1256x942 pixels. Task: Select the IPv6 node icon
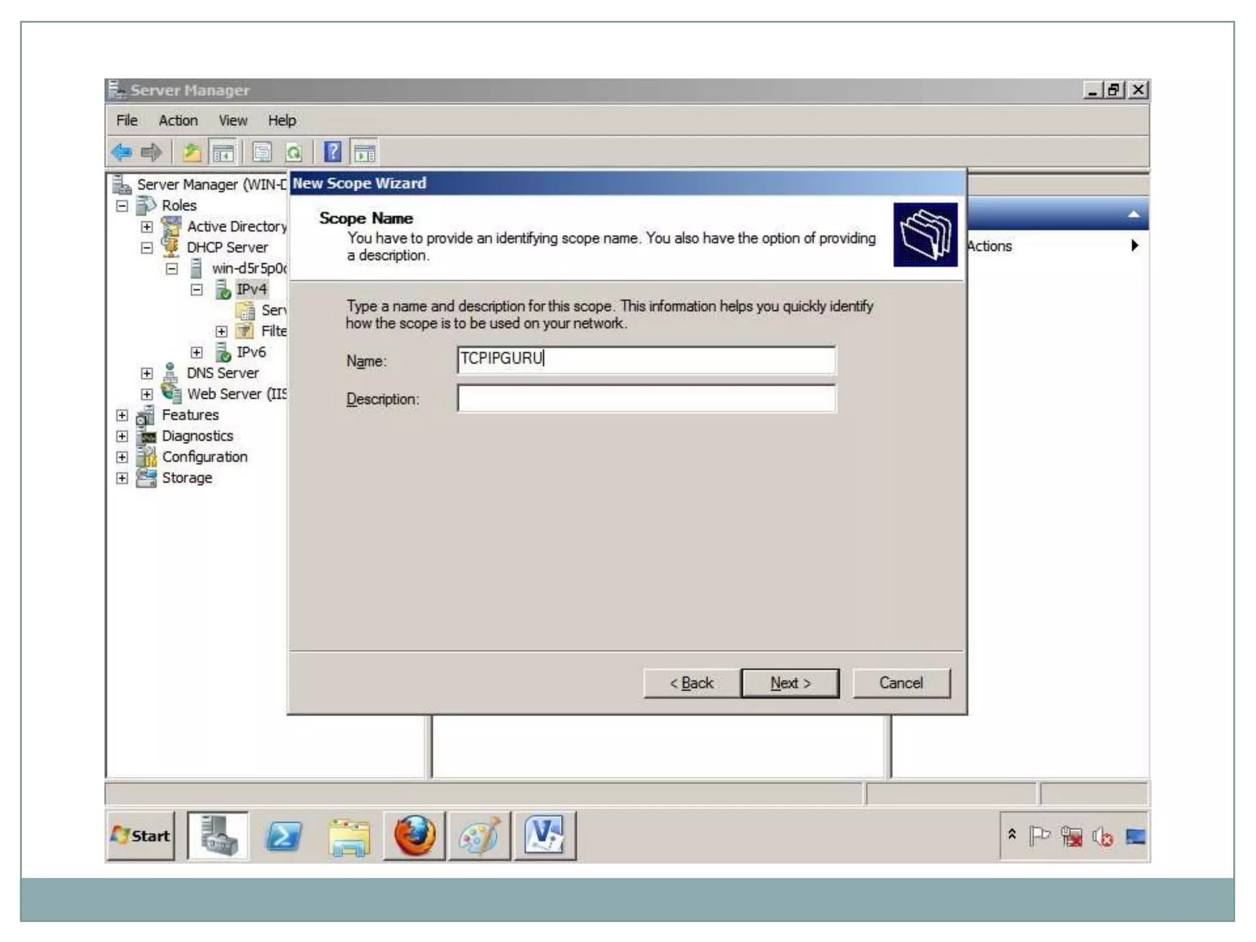[223, 352]
